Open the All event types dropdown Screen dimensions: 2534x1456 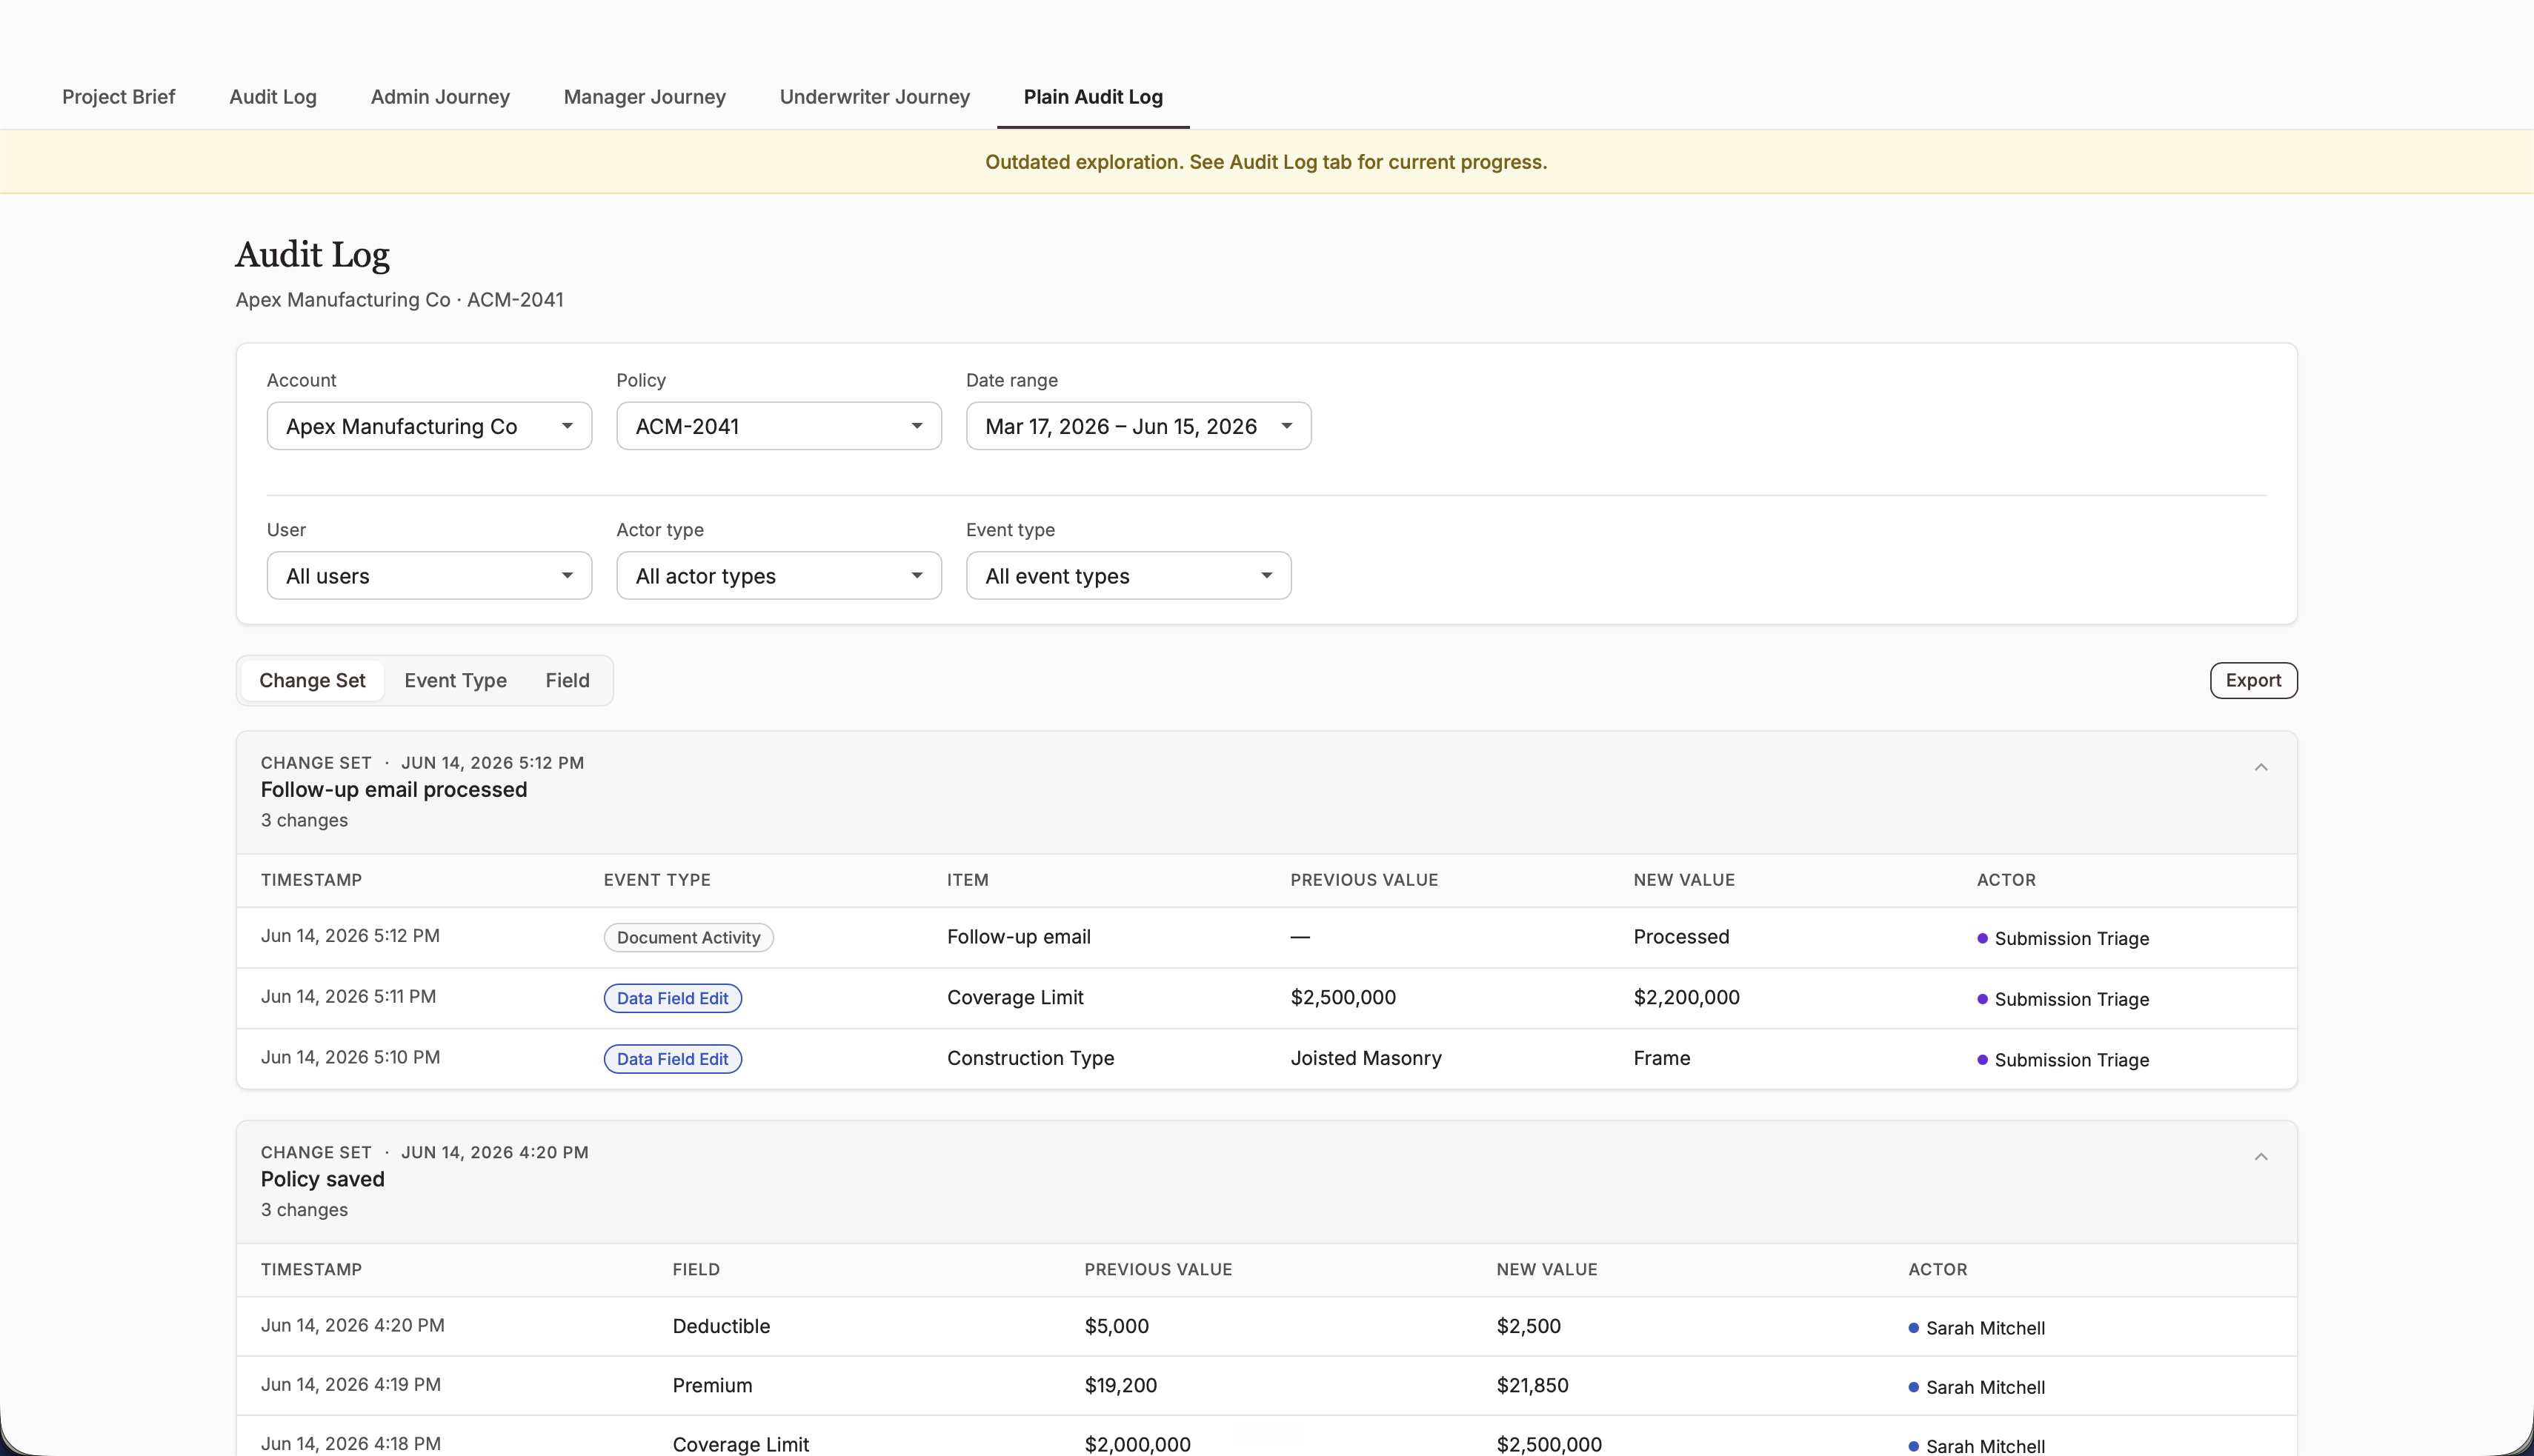pyautogui.click(x=1128, y=576)
